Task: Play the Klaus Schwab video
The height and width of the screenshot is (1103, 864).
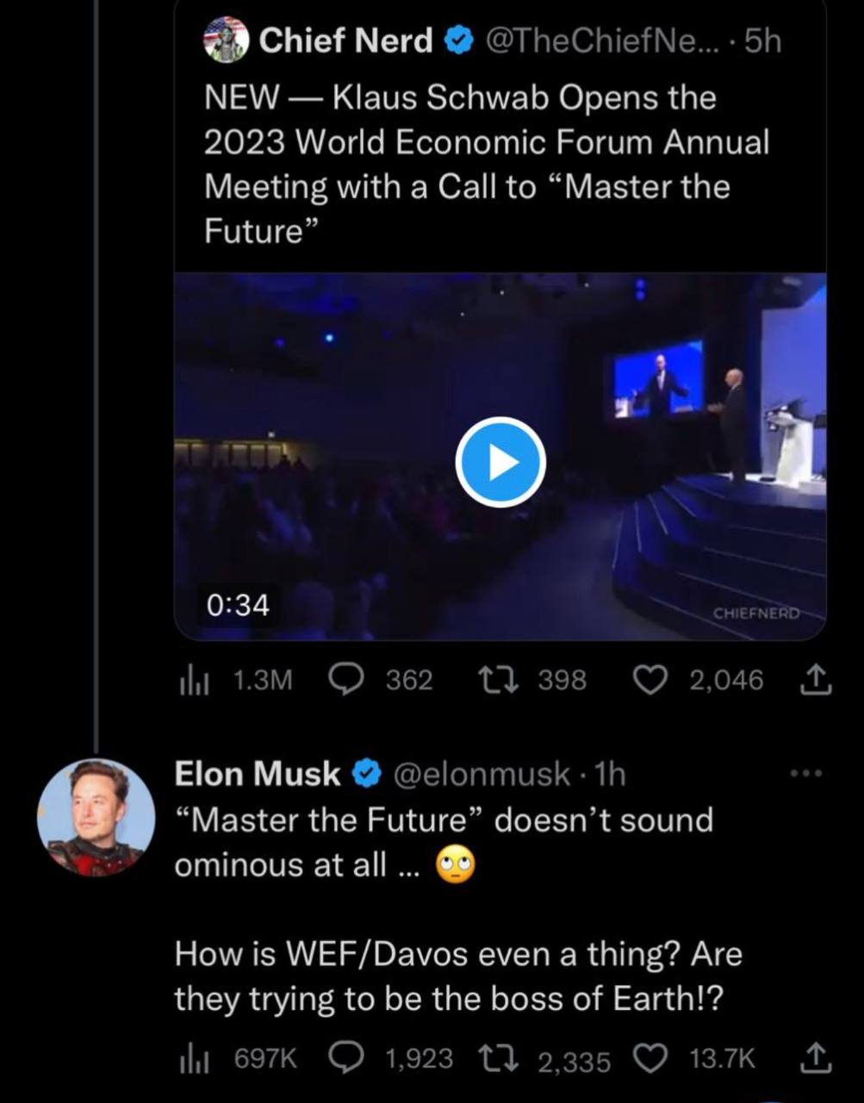Action: click(500, 462)
